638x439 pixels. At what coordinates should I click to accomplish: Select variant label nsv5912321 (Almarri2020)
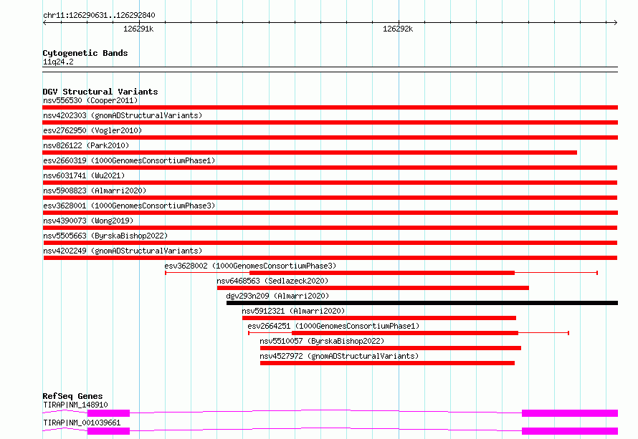tap(293, 311)
